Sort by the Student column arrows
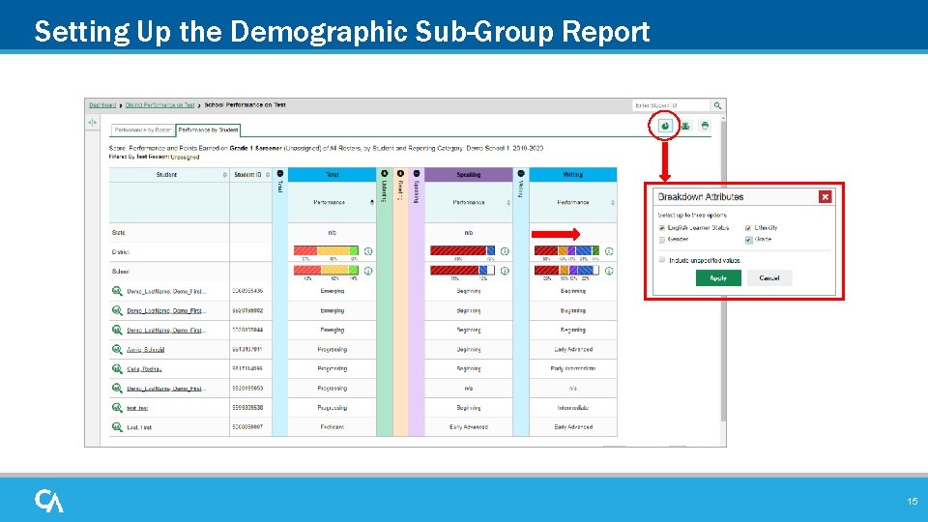928x522 pixels. 225,175
